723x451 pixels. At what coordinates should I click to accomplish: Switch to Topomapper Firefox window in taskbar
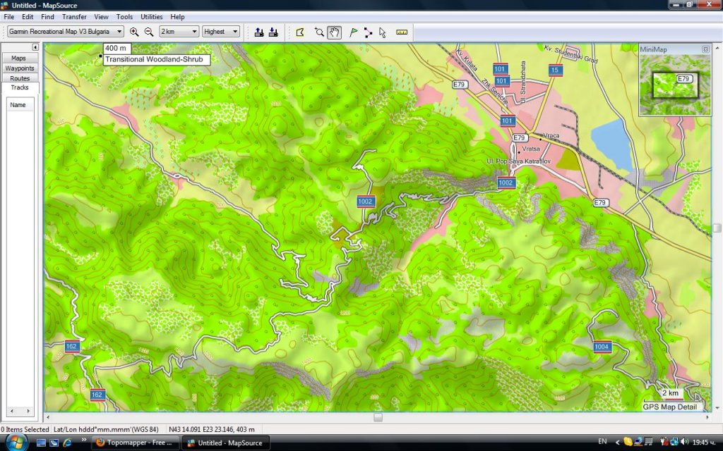coord(134,443)
